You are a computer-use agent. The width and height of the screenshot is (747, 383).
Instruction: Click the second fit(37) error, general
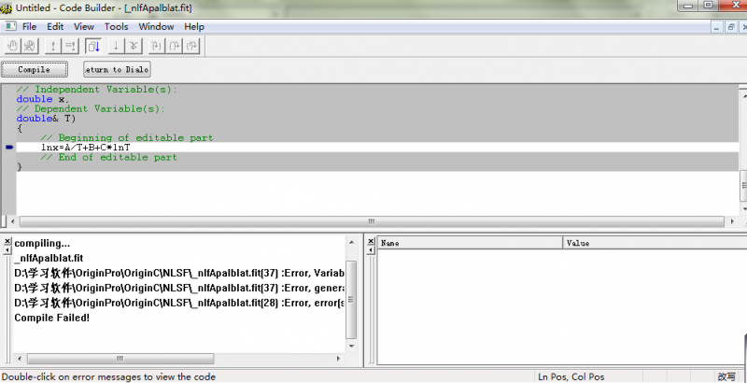[x=179, y=288]
